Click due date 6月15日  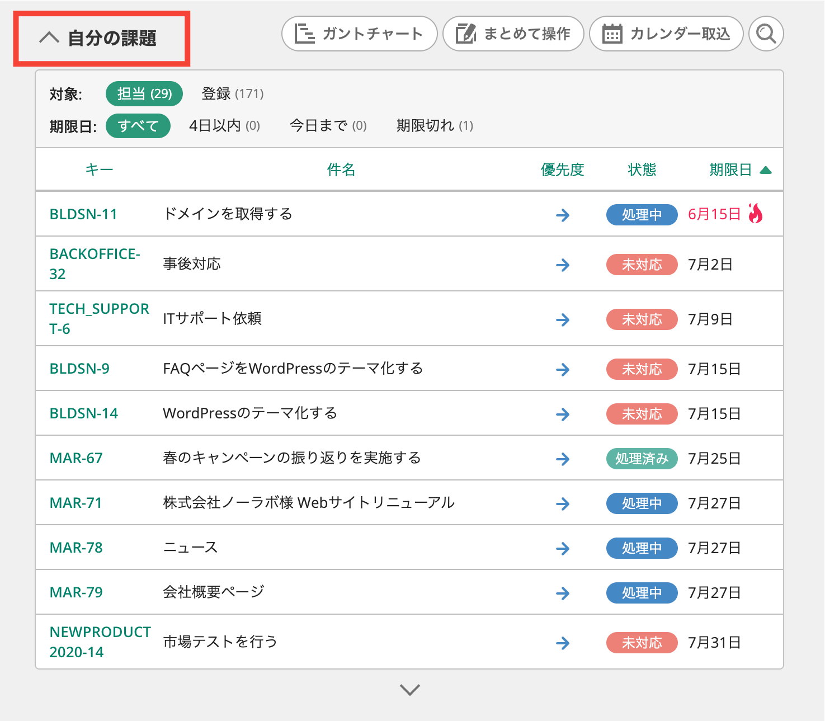click(x=714, y=214)
